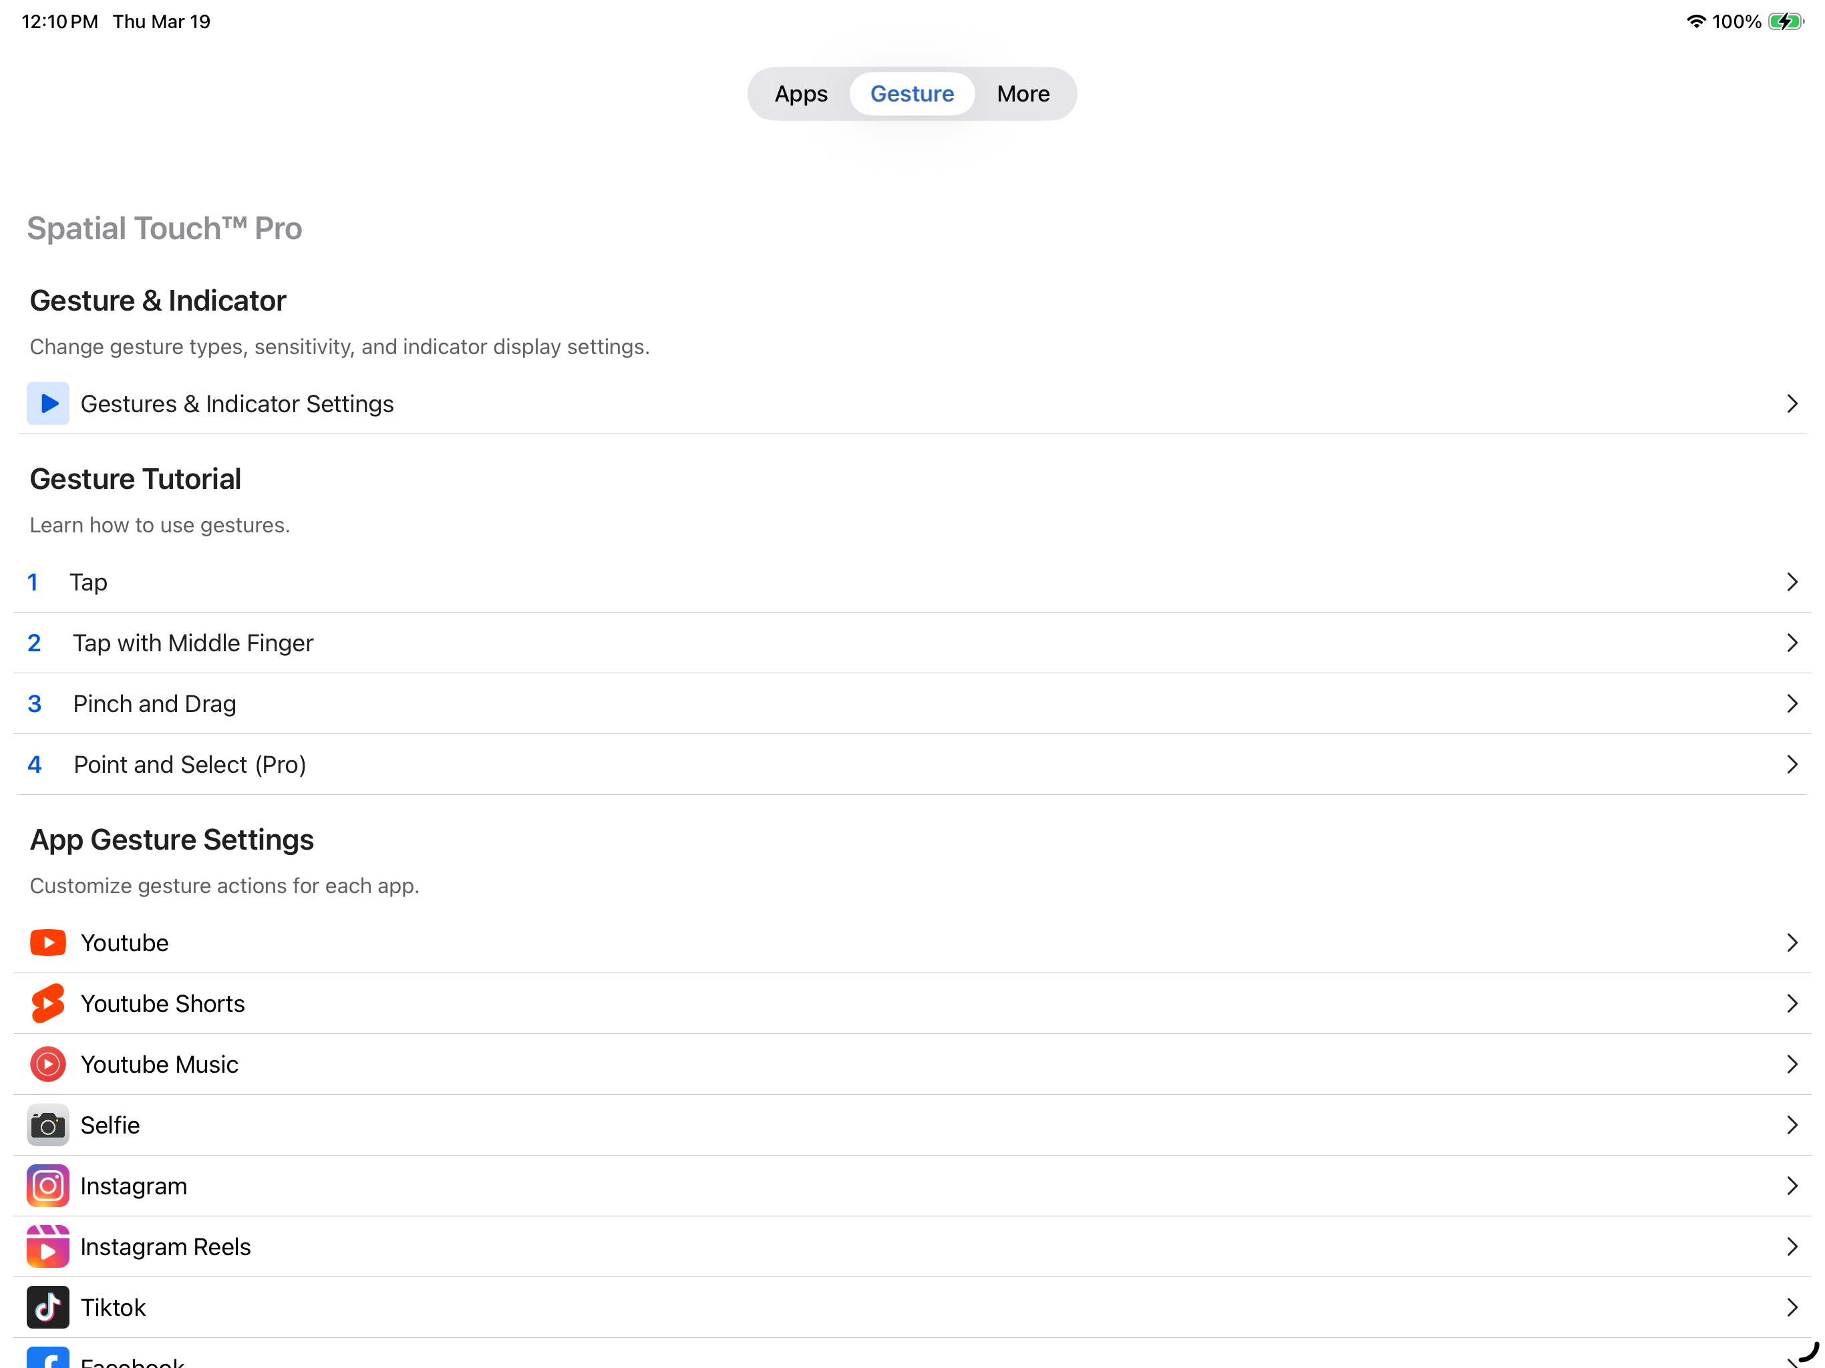Open Youtube Music gesture settings
This screenshot has height=1368, width=1825.
912,1064
